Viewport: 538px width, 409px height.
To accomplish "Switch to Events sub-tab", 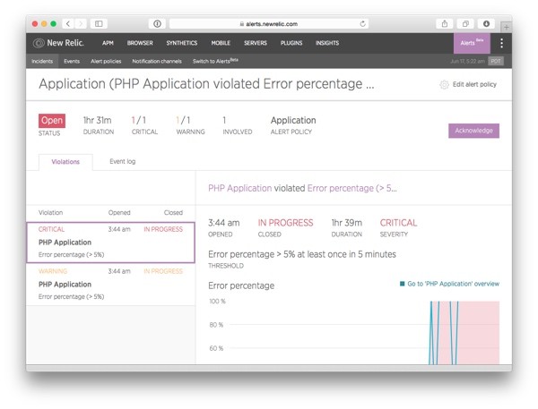I will point(72,62).
